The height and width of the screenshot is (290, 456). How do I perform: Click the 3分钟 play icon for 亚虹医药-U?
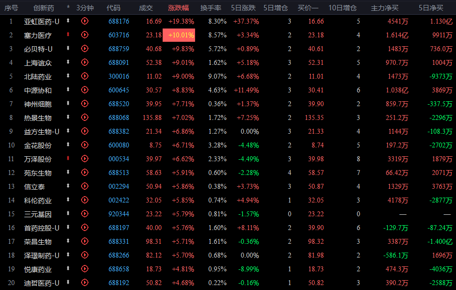85,21
